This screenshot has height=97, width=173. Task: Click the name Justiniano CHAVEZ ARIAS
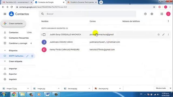tap(61, 42)
